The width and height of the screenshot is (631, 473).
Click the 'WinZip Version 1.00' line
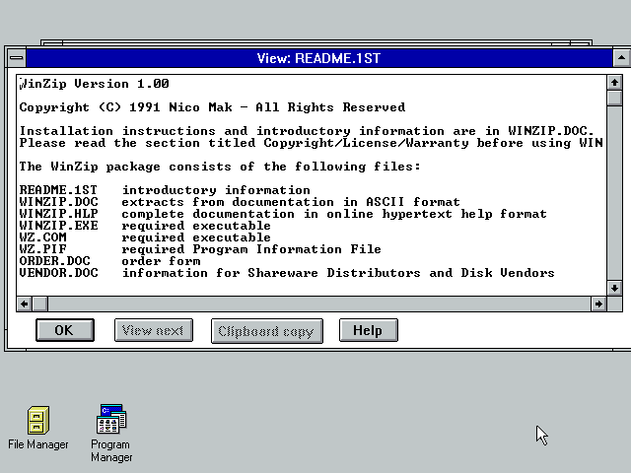pyautogui.click(x=95, y=84)
